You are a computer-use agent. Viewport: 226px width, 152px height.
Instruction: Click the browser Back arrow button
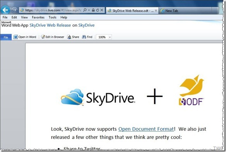click(5, 10)
